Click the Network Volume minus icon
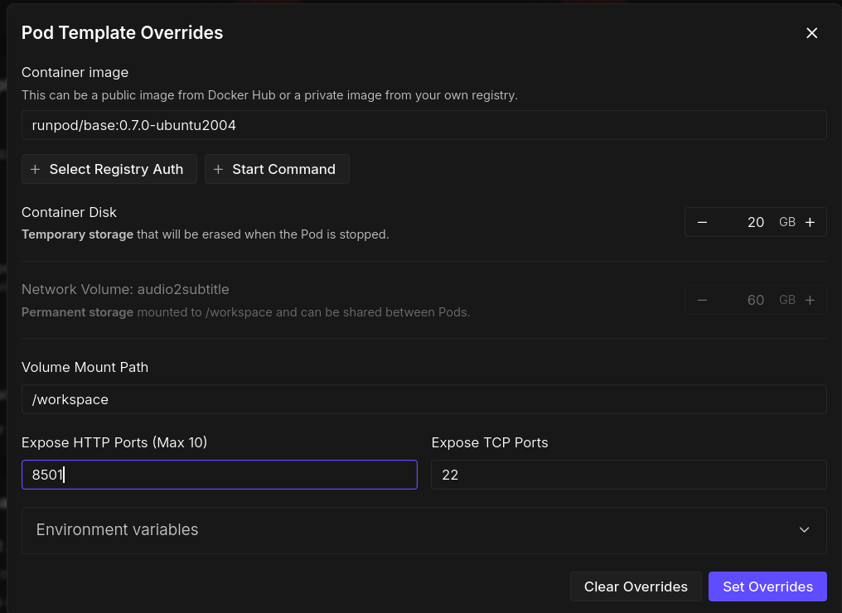This screenshot has width=842, height=613. tap(702, 300)
